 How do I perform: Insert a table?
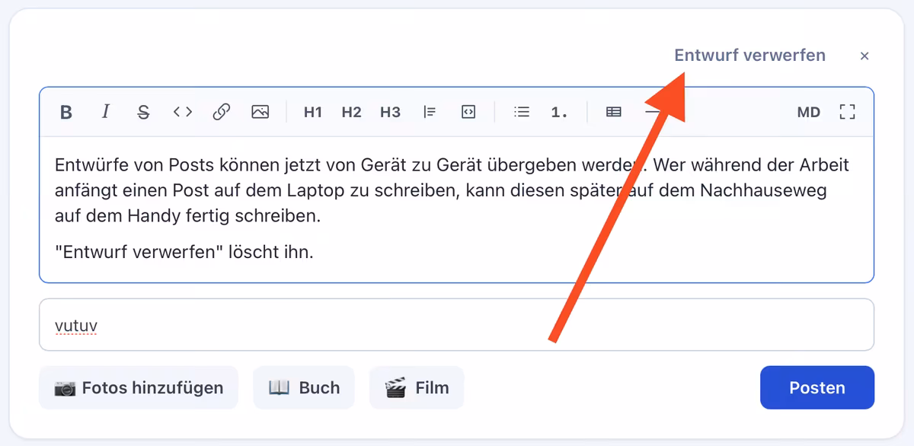(613, 112)
